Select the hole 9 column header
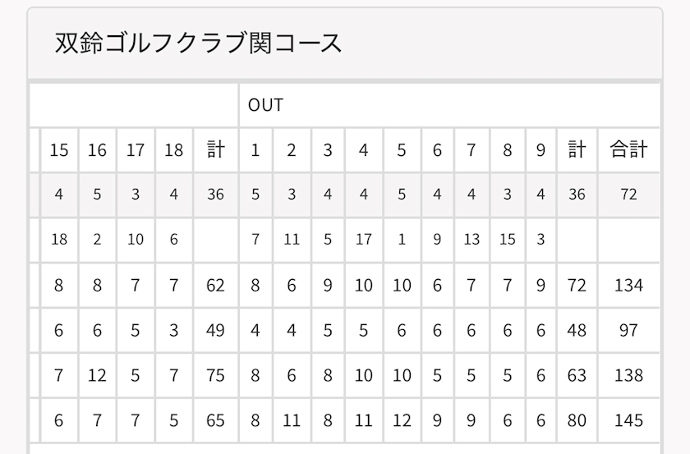Image resolution: width=690 pixels, height=454 pixels. point(540,150)
